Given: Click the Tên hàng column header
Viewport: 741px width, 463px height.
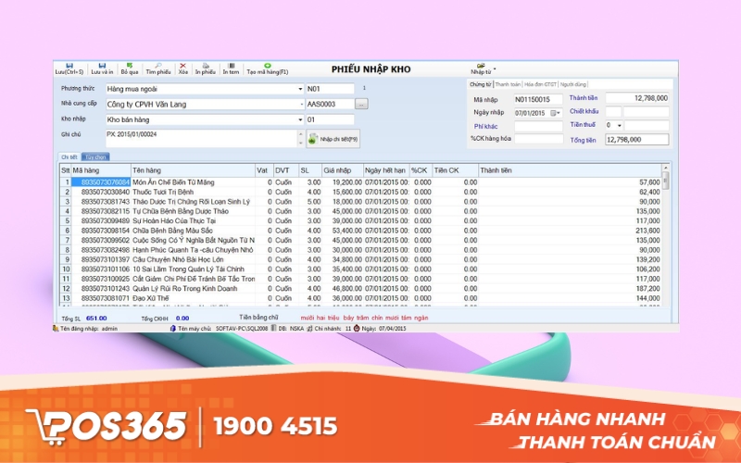Looking at the screenshot, I should coord(193,170).
